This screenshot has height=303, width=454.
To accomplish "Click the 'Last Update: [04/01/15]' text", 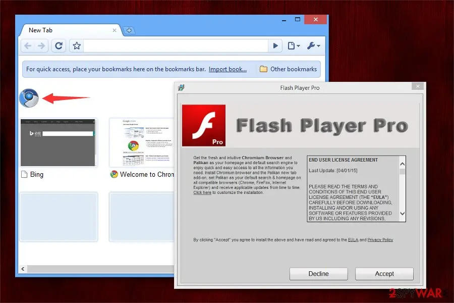I will pos(333,171).
